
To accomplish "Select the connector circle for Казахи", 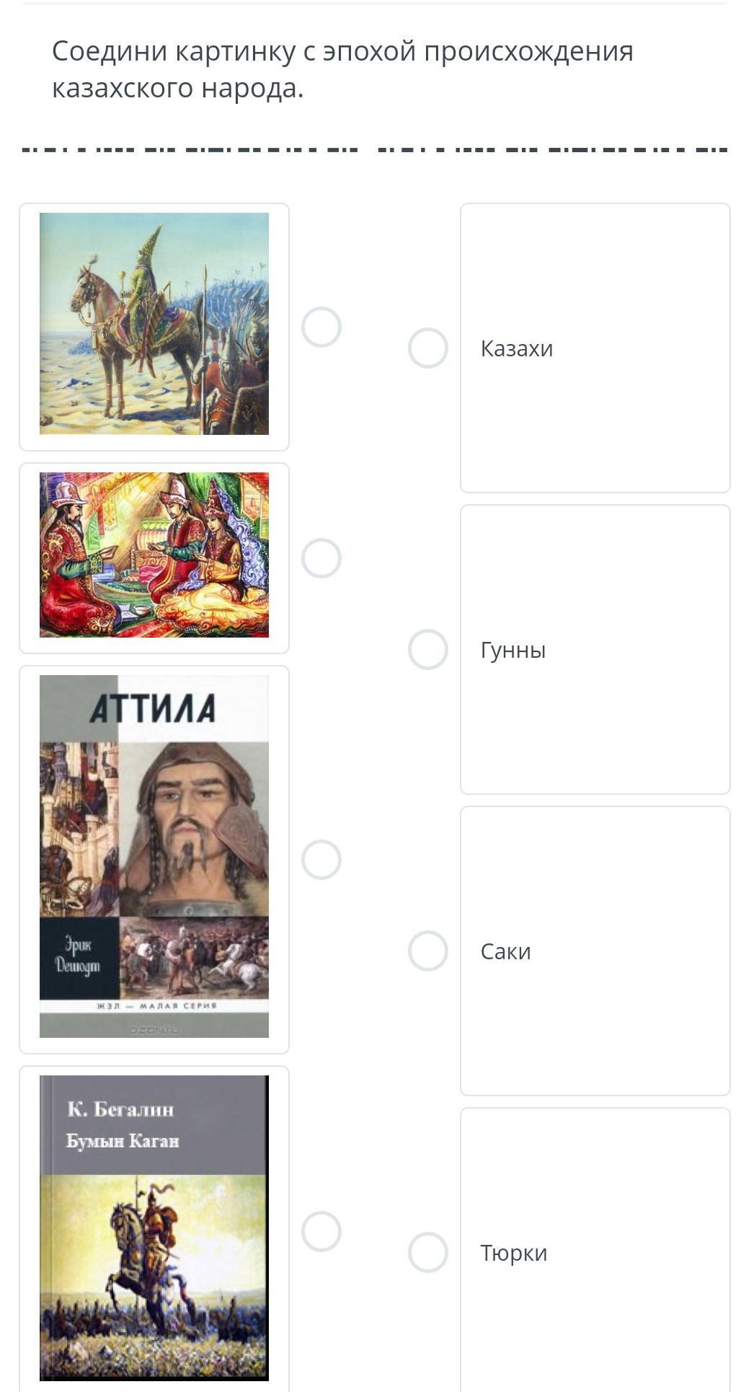I will 428,348.
